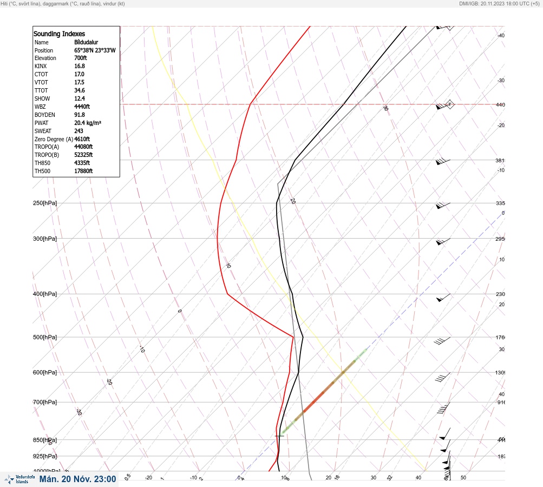Click the '300[hPa]' pressure label
The height and width of the screenshot is (487, 543).
45,239
